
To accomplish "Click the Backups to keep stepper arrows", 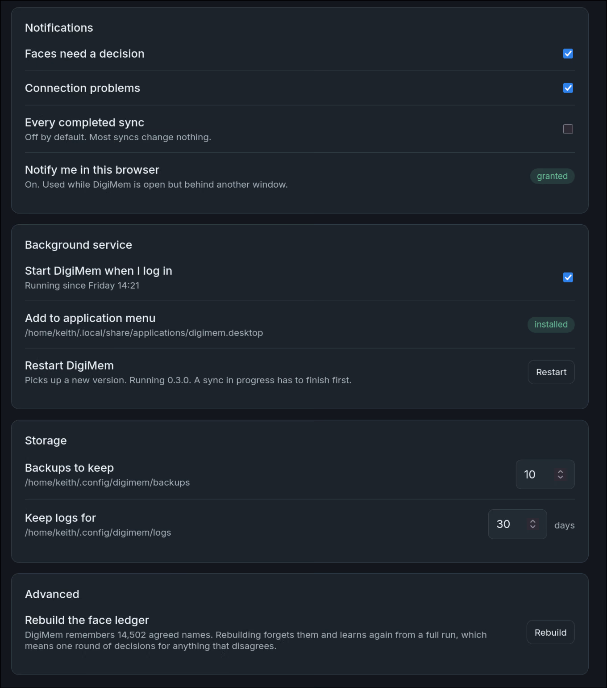I will pos(561,474).
